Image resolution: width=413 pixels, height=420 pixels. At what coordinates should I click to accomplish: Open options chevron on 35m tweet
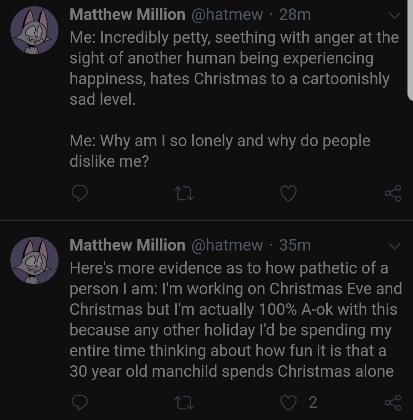[394, 245]
